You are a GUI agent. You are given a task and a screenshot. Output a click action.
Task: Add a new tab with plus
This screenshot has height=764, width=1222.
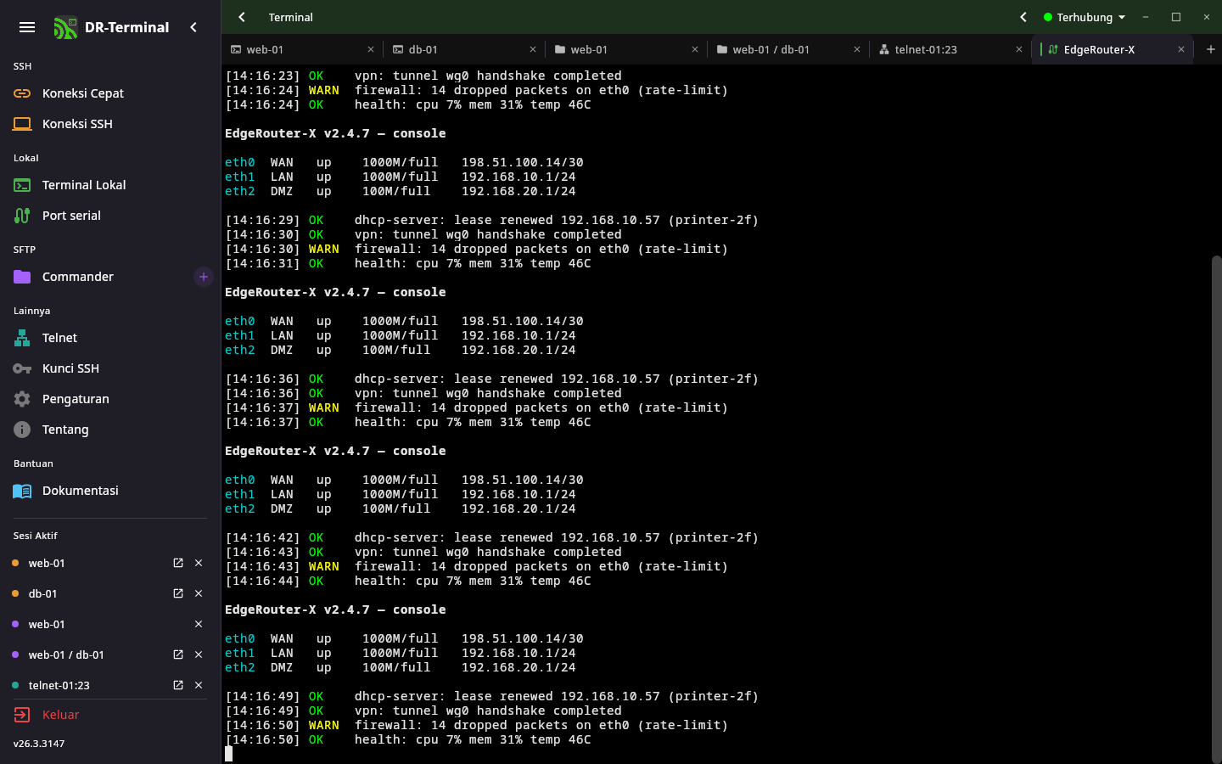click(x=1211, y=49)
